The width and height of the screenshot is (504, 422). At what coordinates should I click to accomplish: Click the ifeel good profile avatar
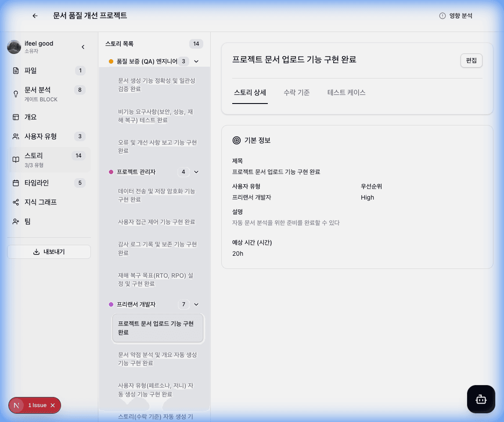tap(14, 47)
